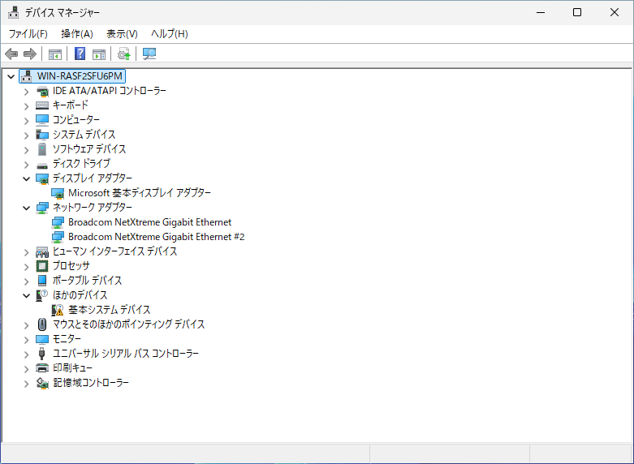Select Broadcom NetXtreme Gigabit Ethernet #2
This screenshot has width=634, height=464.
(156, 237)
